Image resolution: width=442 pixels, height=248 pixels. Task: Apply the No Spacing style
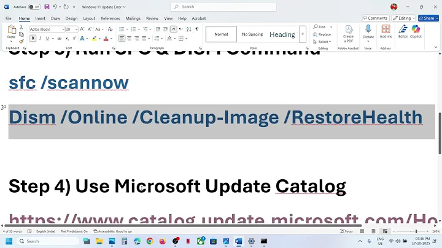(x=252, y=34)
